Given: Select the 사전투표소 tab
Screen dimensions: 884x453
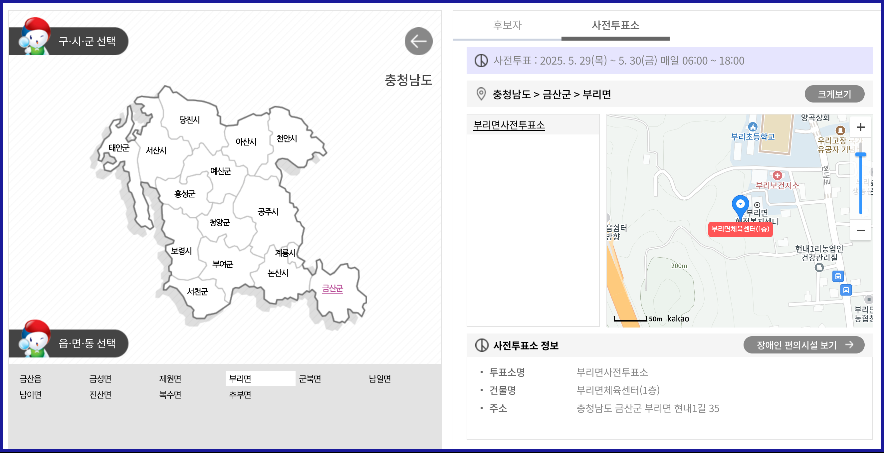Looking at the screenshot, I should [615, 25].
